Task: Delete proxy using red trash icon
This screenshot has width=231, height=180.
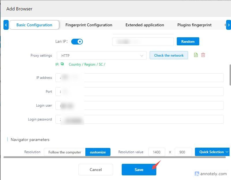Action: coord(203,55)
